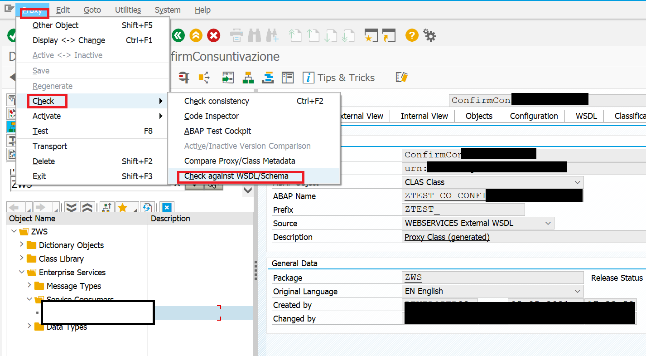Open the Original Language dropdown
The image size is (646, 356).
click(x=577, y=291)
